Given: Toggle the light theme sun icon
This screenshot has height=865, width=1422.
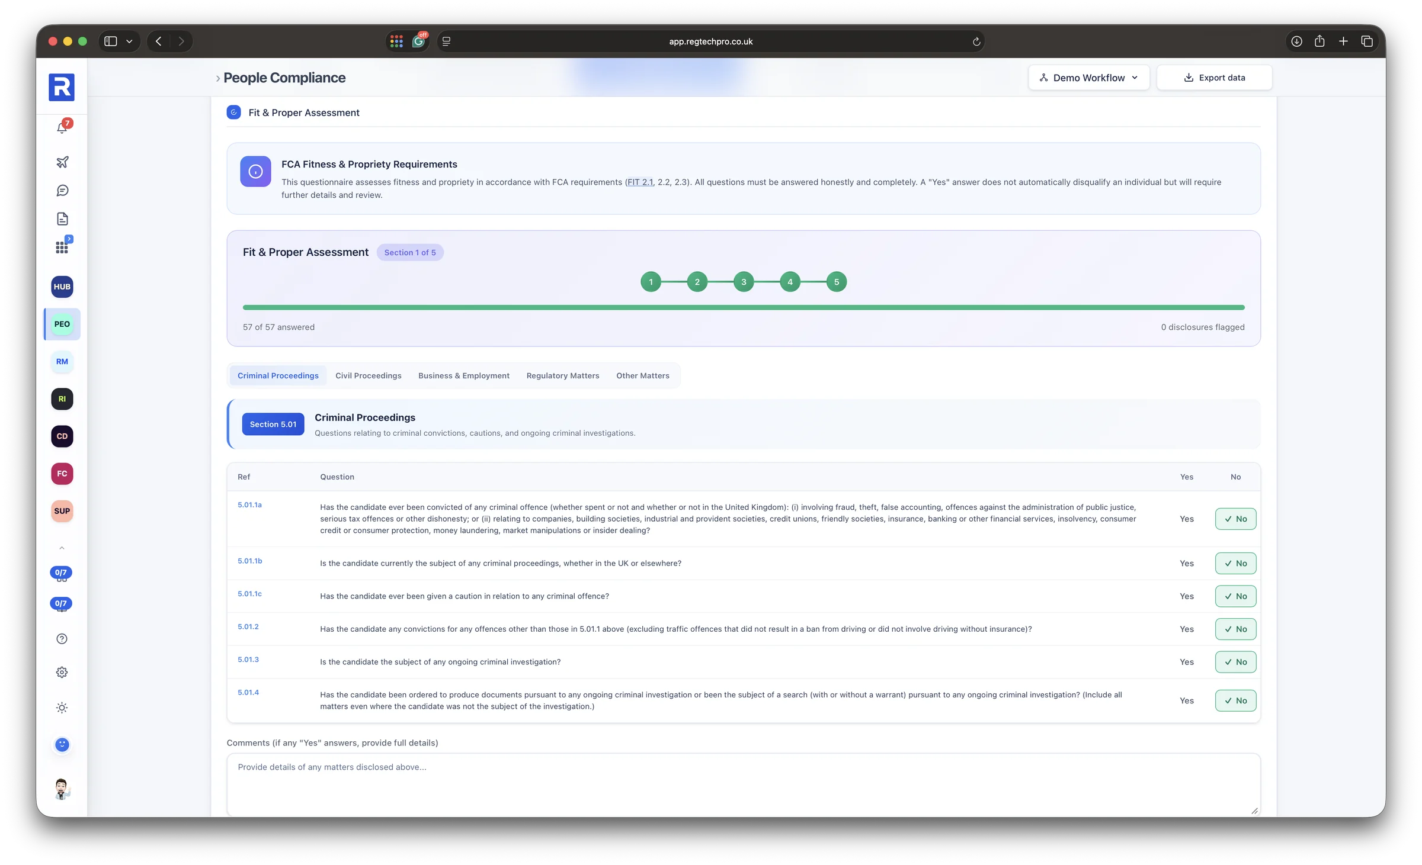Looking at the screenshot, I should point(62,708).
